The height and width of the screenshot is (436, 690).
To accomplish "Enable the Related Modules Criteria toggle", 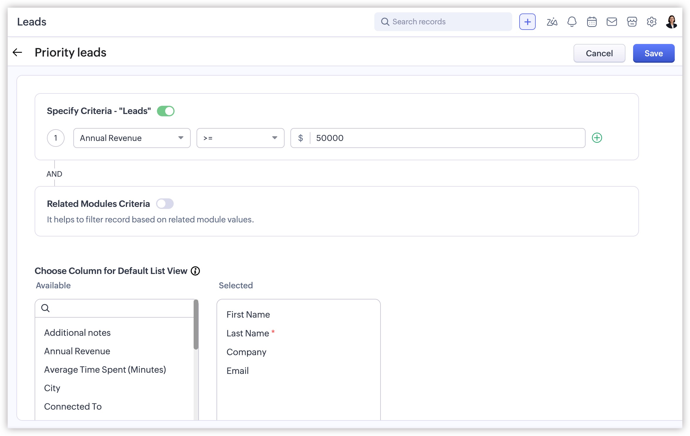I will point(165,204).
